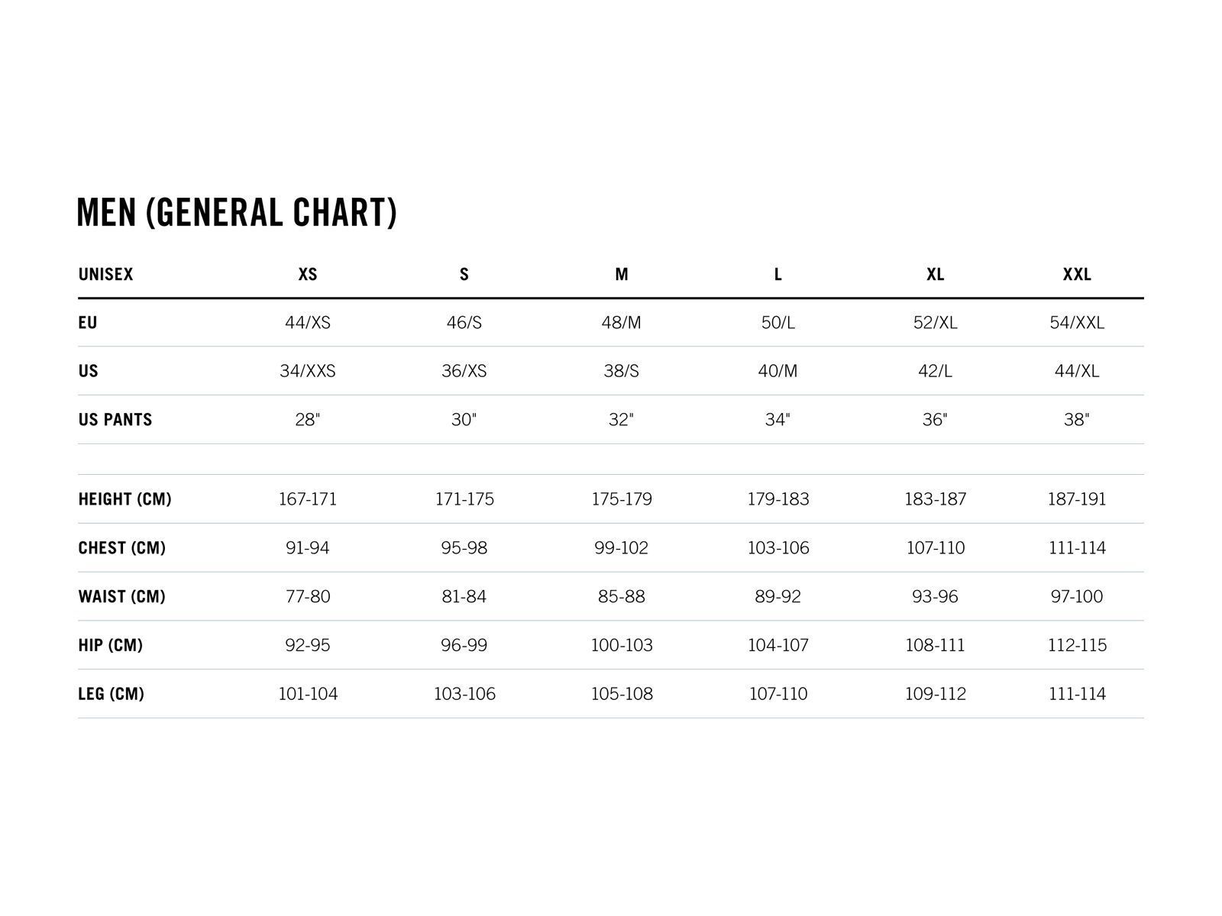Click the CHEST (CM) row label
The width and height of the screenshot is (1222, 916).
[121, 547]
